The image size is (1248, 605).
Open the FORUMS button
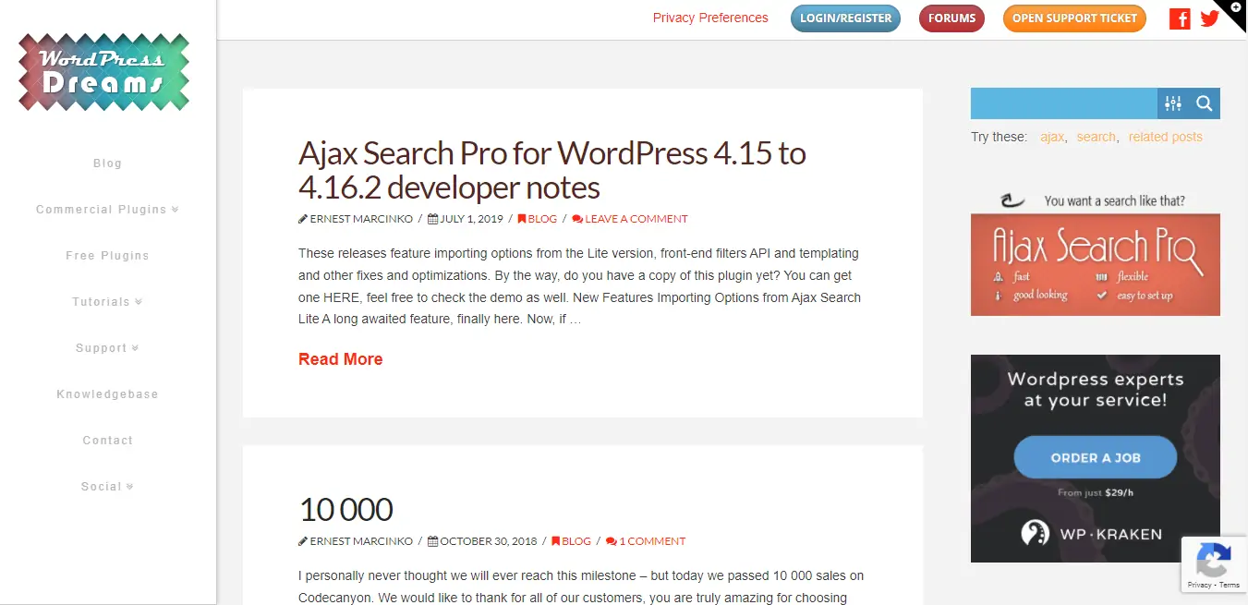click(951, 18)
